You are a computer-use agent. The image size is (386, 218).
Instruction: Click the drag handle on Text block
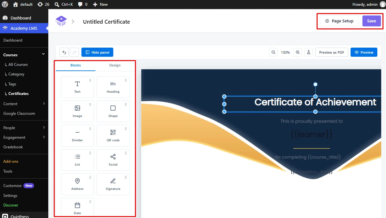(x=90, y=80)
